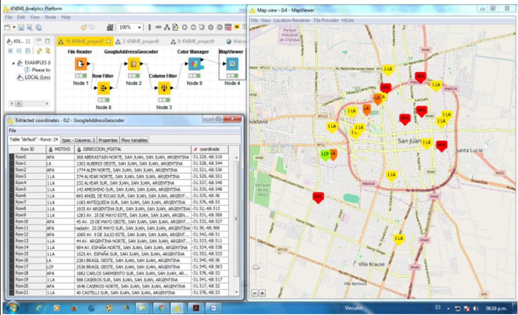Viewport: 518px width, 315px height.
Task: Select the Color Manager node
Action: [x=194, y=64]
